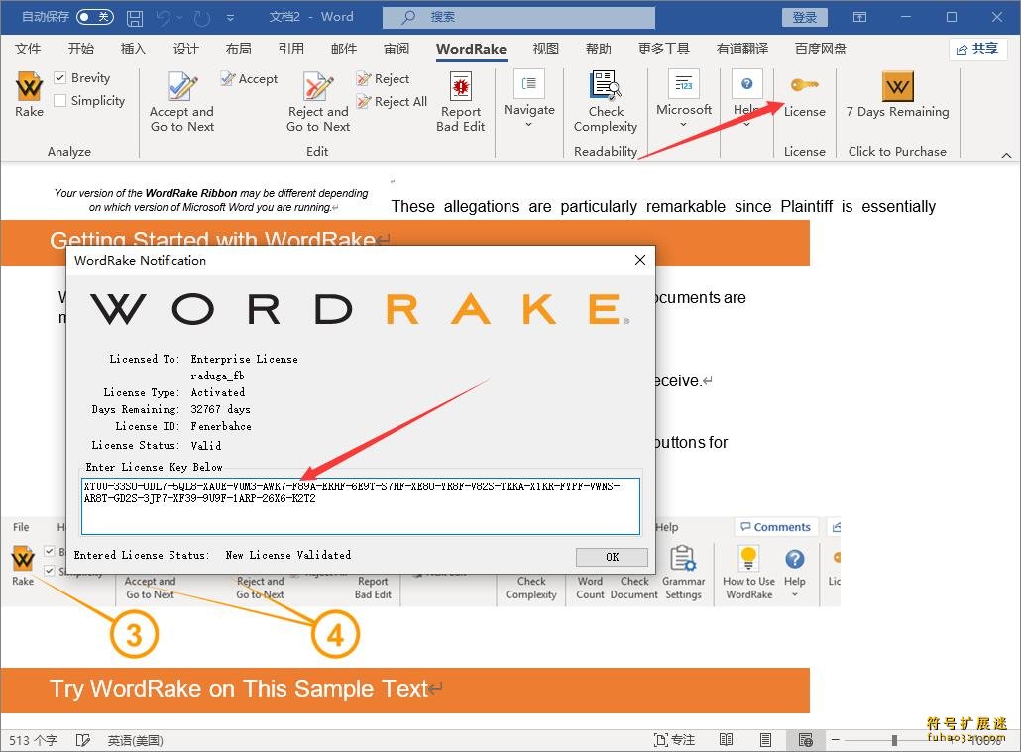Switch to Print Layout view icon
Screen dimensions: 1021x752
(x=765, y=740)
